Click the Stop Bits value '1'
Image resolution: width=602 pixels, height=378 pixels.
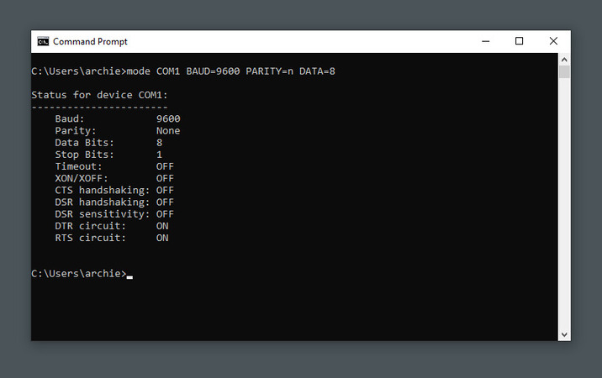coord(160,155)
